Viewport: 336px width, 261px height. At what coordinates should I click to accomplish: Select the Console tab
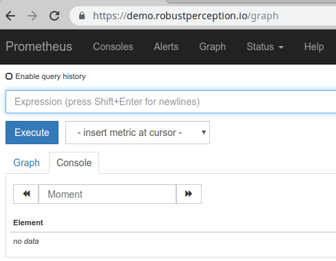[x=74, y=163]
